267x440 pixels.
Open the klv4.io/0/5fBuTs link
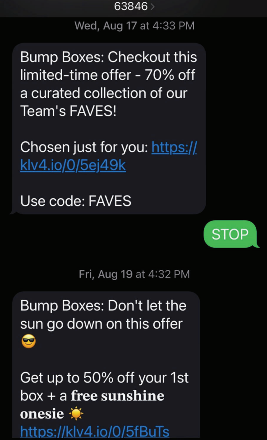point(95,431)
